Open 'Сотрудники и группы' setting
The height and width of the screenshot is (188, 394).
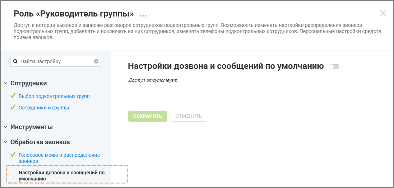(x=44, y=108)
